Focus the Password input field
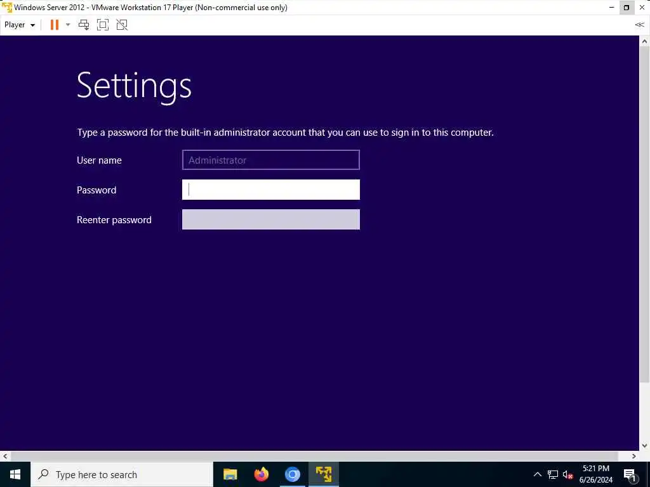Viewport: 650px width, 487px height. point(270,190)
